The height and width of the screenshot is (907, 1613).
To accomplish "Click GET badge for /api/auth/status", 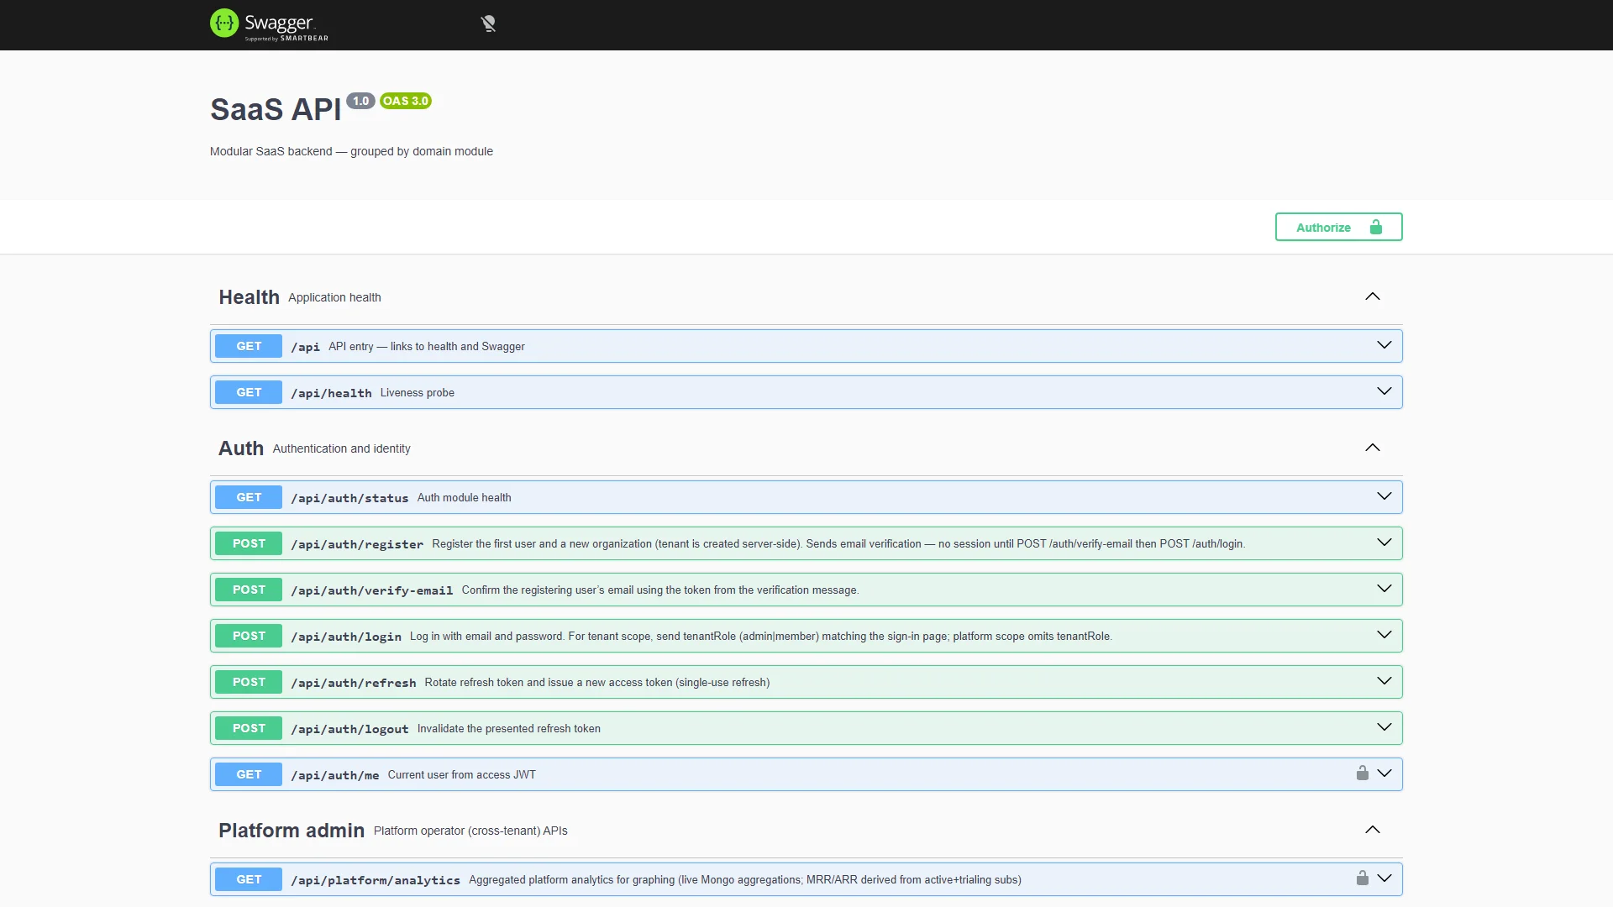I will (x=249, y=497).
